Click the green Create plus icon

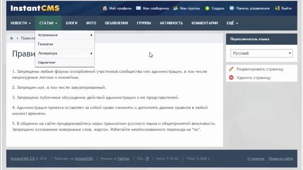(207, 8)
